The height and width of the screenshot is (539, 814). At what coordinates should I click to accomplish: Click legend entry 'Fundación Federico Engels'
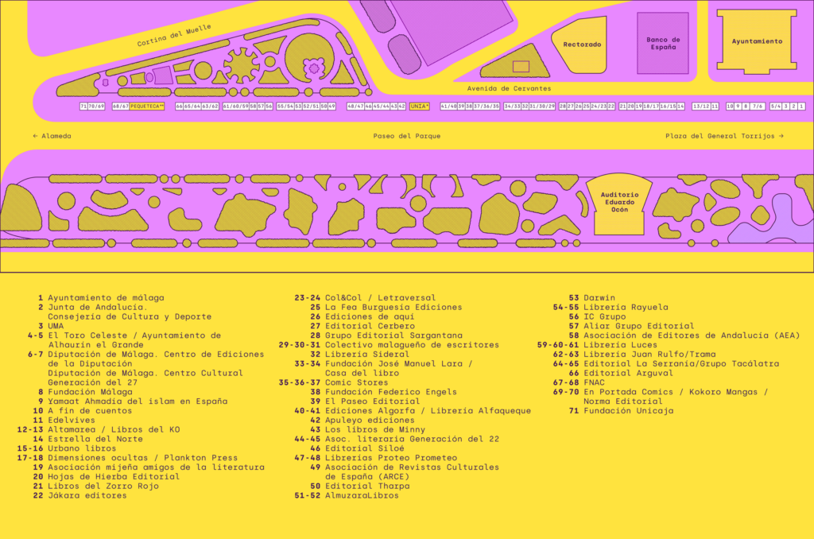391,392
